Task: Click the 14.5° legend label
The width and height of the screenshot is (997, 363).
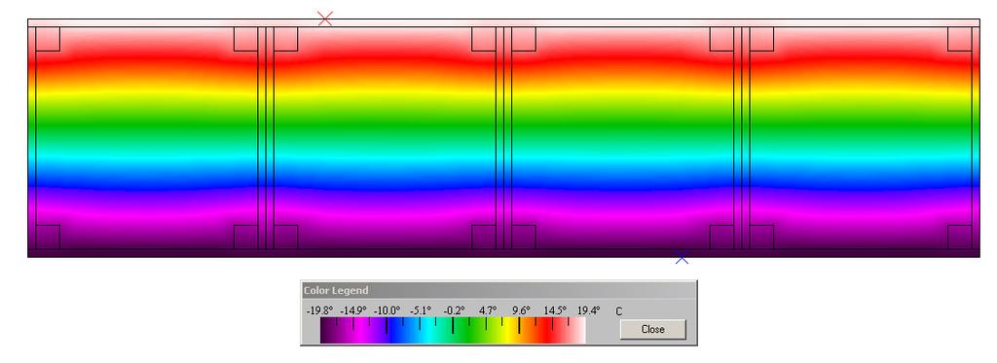Action: pyautogui.click(x=554, y=310)
